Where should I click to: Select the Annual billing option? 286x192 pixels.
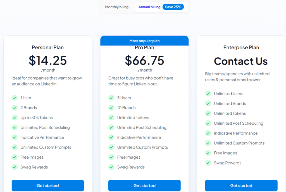(149, 7)
